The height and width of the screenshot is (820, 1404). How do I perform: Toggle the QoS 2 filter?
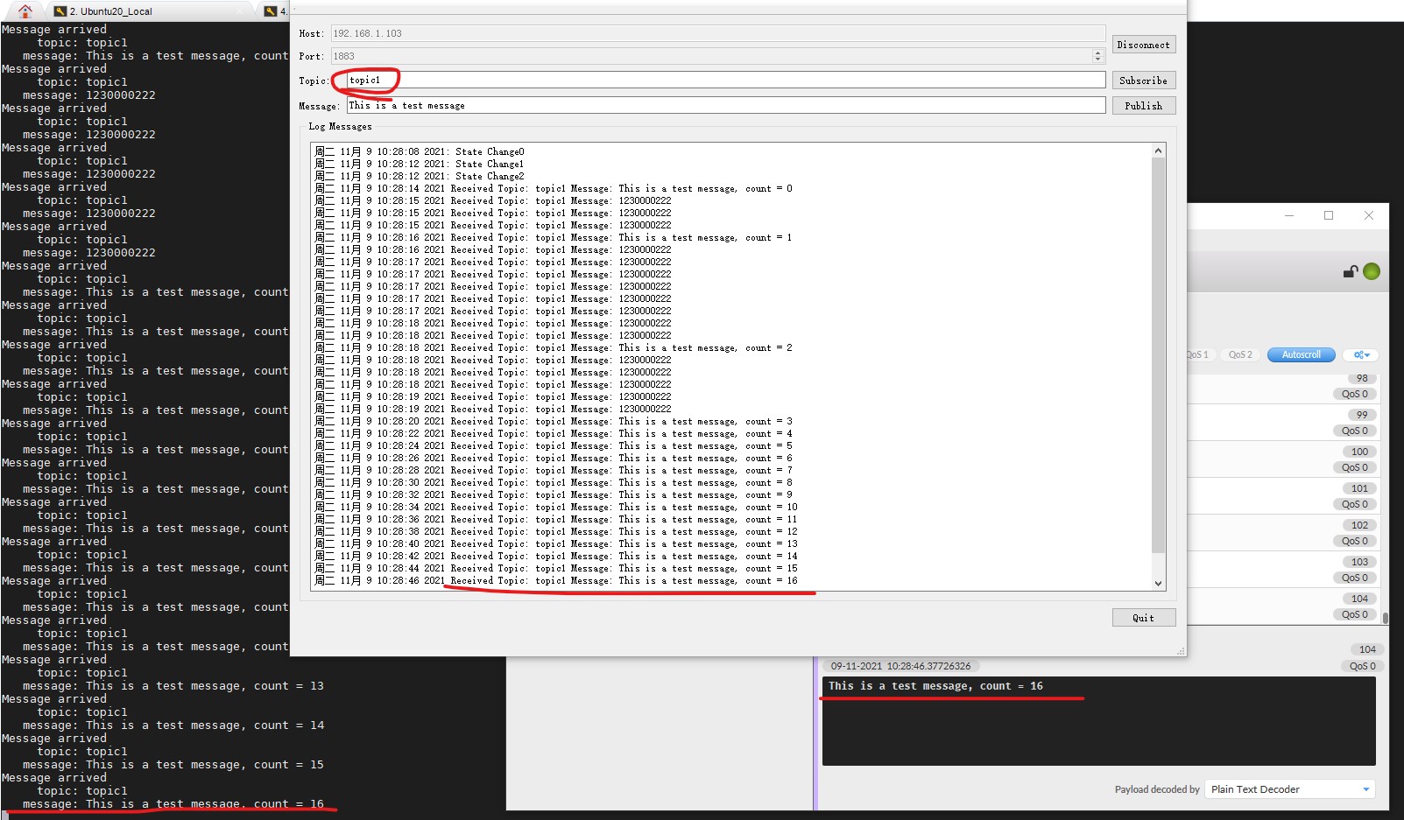1239,354
